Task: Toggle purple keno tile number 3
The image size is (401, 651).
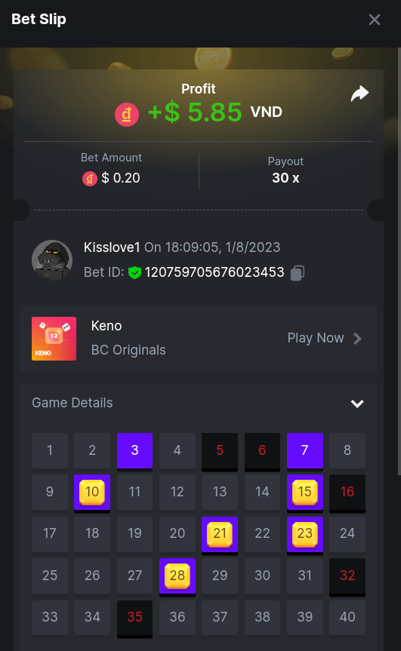Action: tap(134, 450)
